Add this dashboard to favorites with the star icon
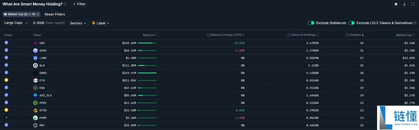The height and width of the screenshot is (130, 419). point(396,4)
